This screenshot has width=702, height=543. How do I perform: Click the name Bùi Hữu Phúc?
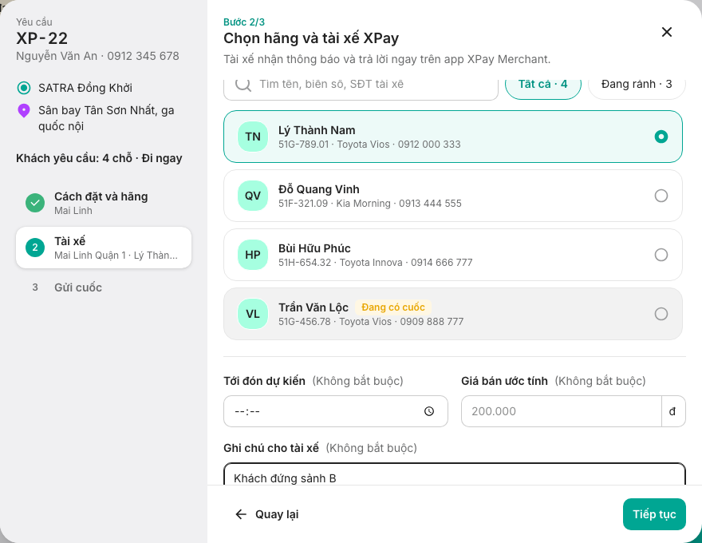314,248
